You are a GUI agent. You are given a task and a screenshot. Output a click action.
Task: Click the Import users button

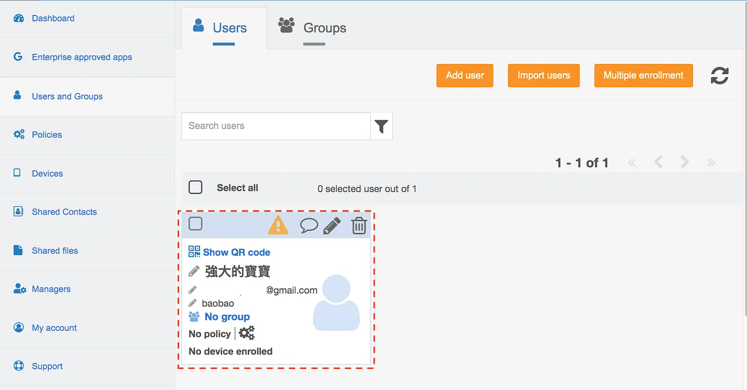pyautogui.click(x=544, y=76)
